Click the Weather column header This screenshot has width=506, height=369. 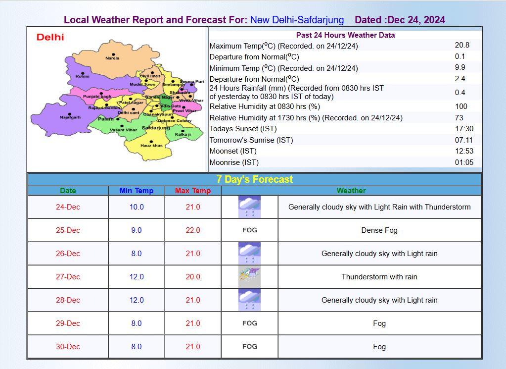click(x=351, y=191)
